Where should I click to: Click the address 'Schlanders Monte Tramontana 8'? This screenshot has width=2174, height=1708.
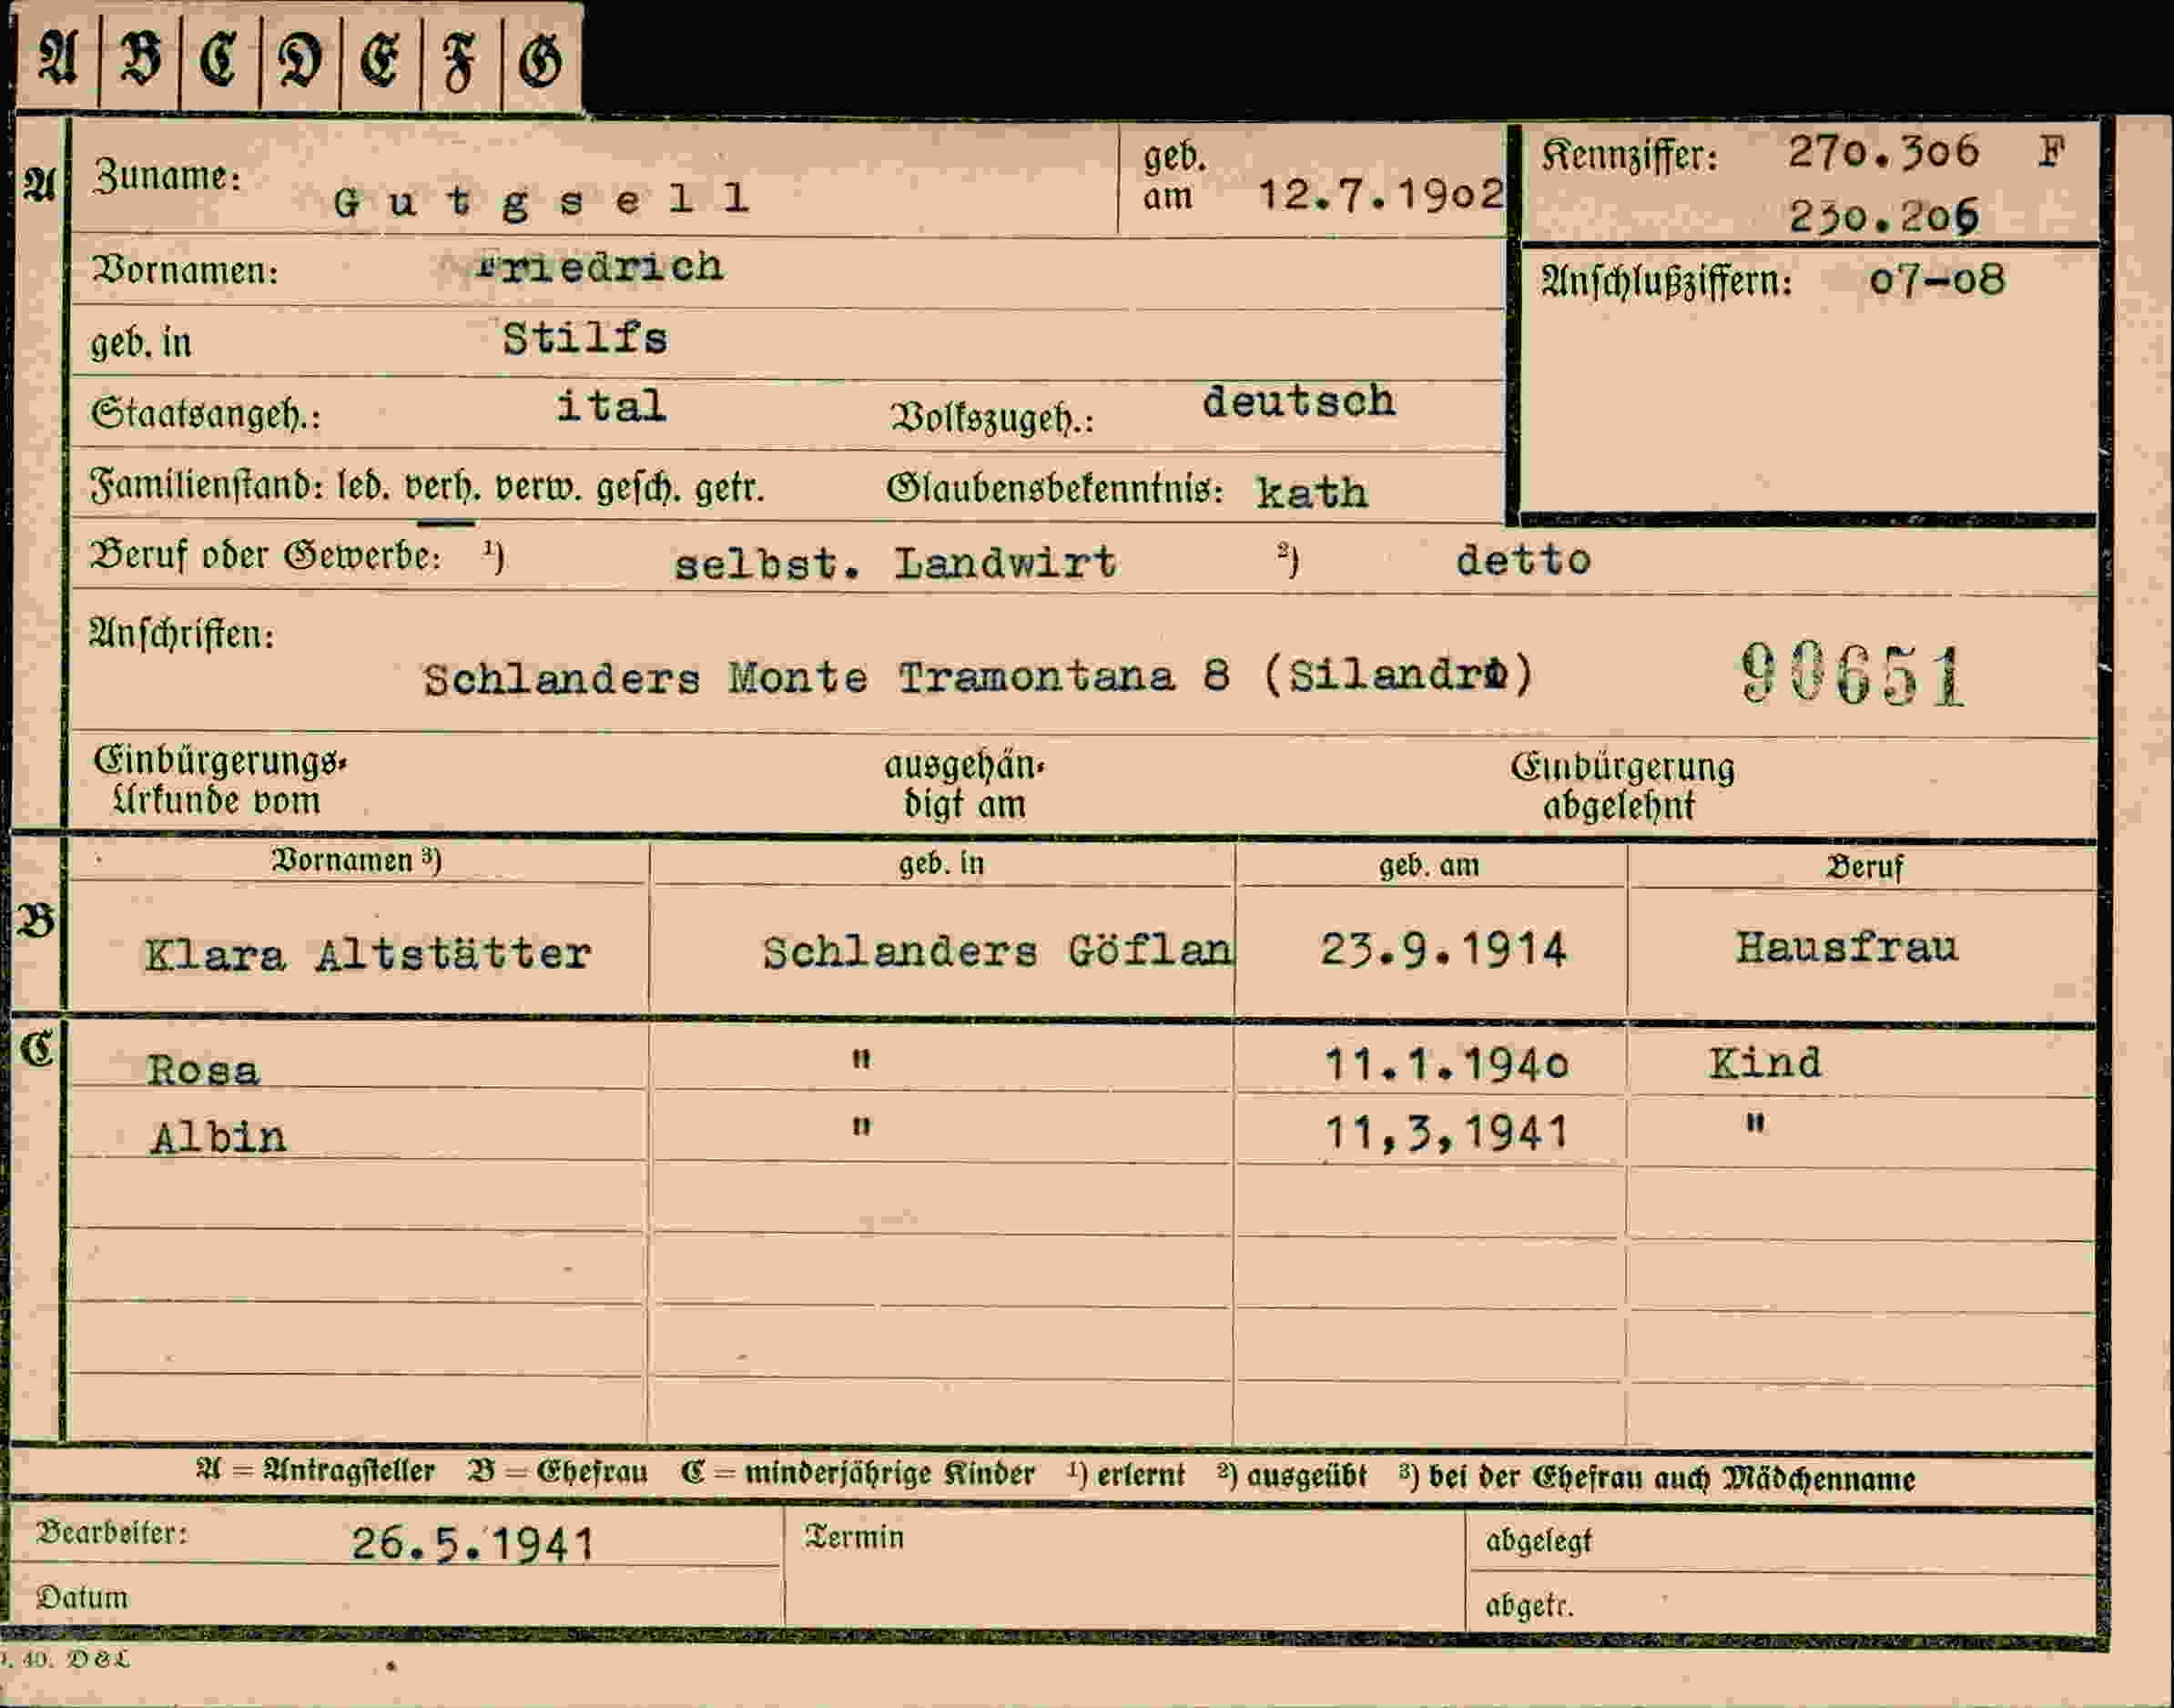(x=826, y=678)
